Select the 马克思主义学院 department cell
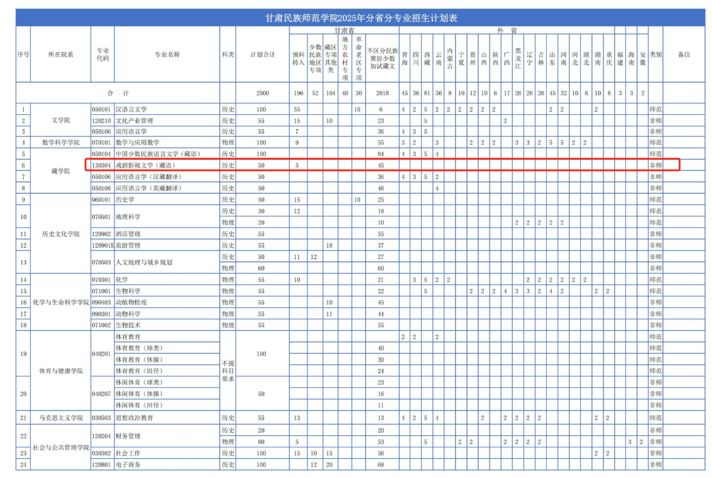Image resolution: width=712 pixels, height=478 pixels. tap(60, 417)
